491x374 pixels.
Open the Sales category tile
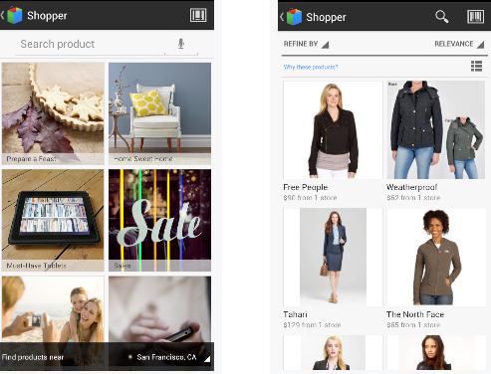(159, 220)
